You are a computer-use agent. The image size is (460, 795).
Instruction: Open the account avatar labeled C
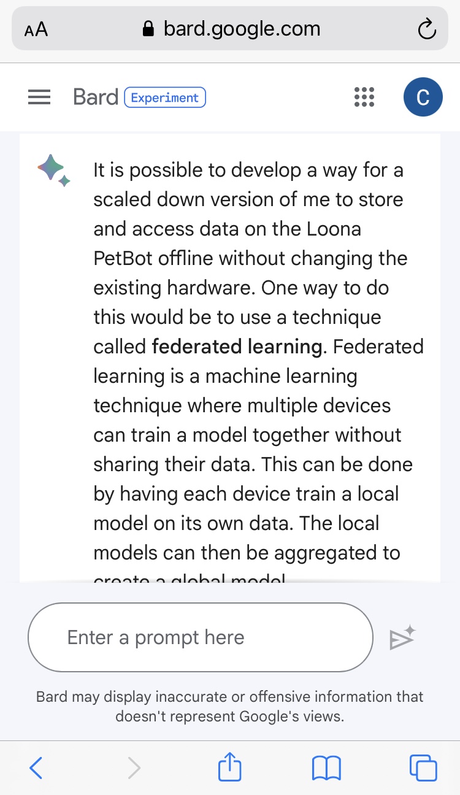pos(423,98)
